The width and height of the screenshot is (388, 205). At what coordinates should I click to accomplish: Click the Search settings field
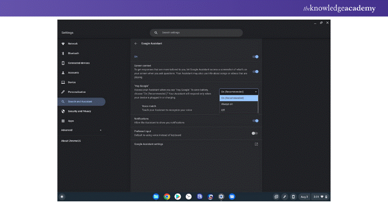pos(196,33)
